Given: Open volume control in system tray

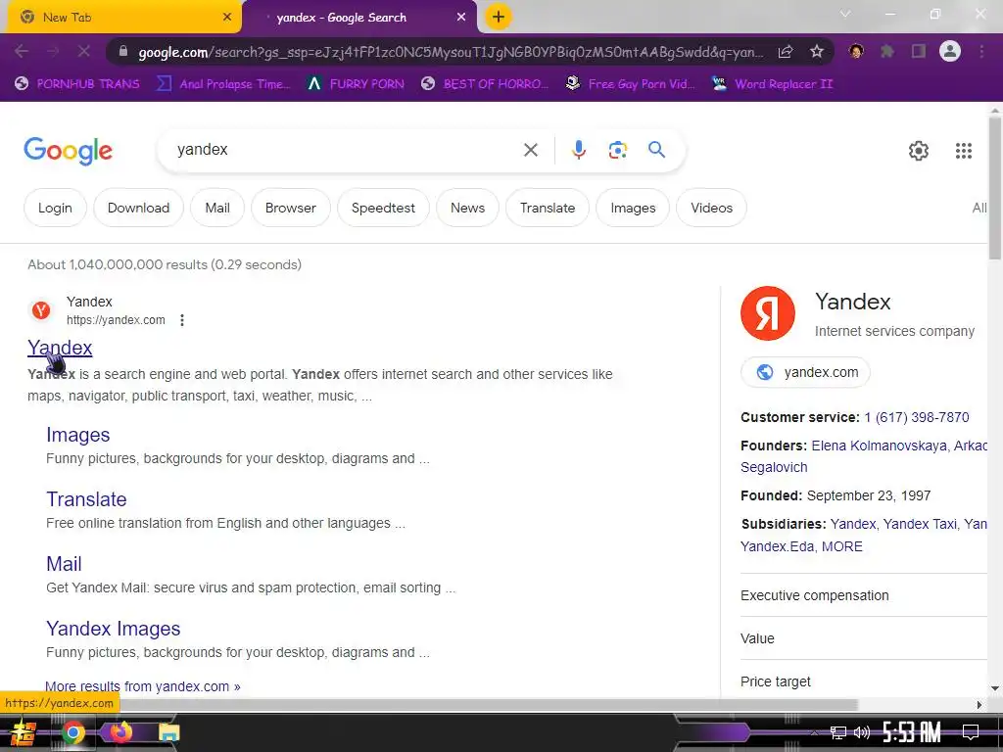Looking at the screenshot, I should (x=862, y=732).
